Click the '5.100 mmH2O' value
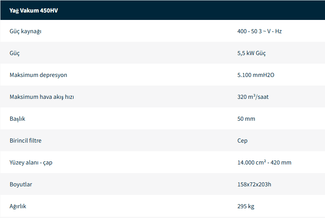The height and width of the screenshot is (218, 325). (x=256, y=75)
